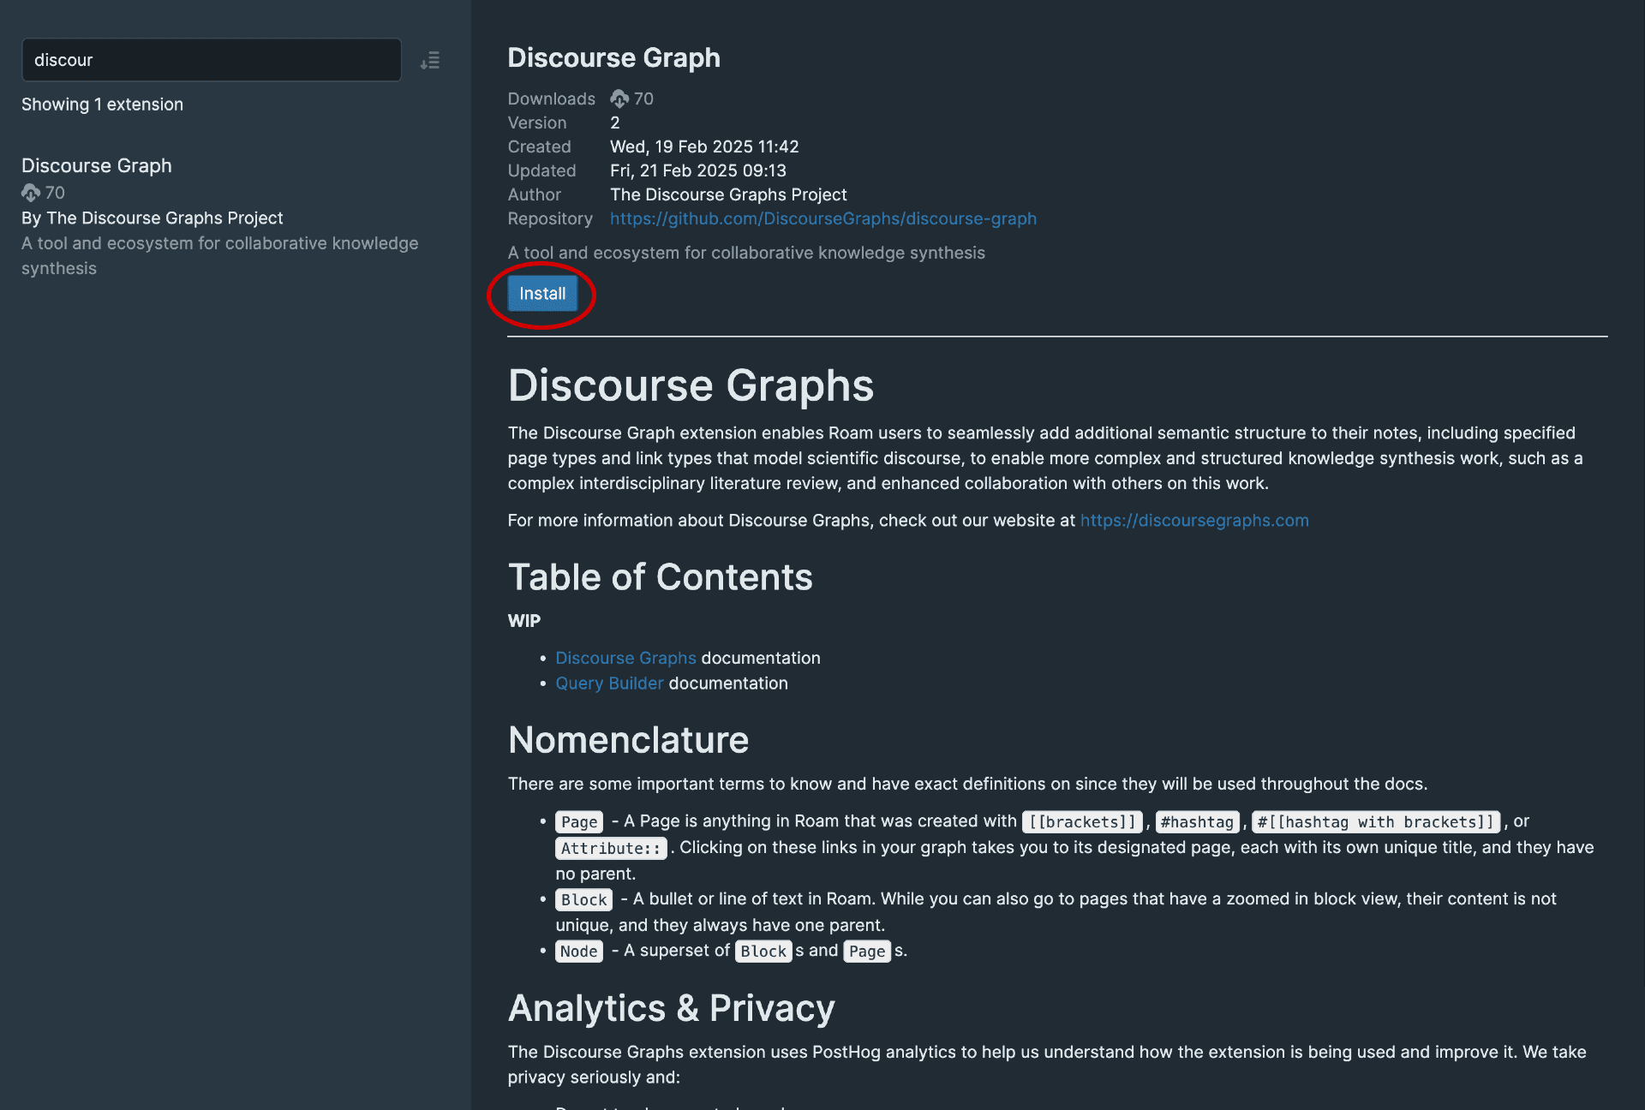Click the "#hashtag" code tag
The width and height of the screenshot is (1645, 1110).
pos(1197,822)
